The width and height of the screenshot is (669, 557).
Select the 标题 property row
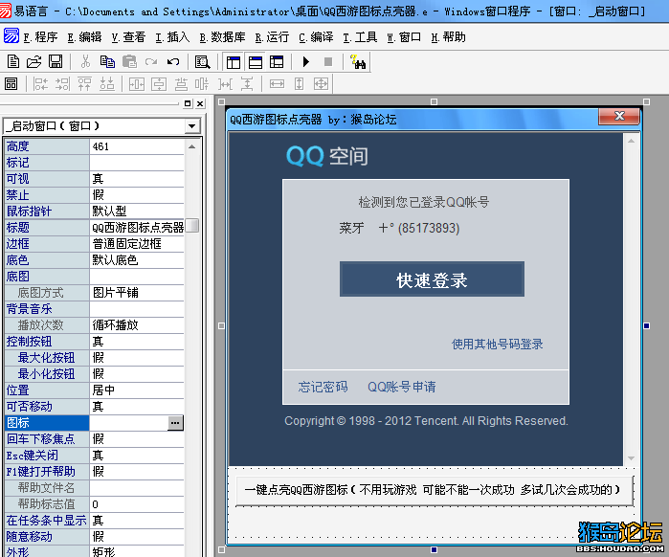95,228
